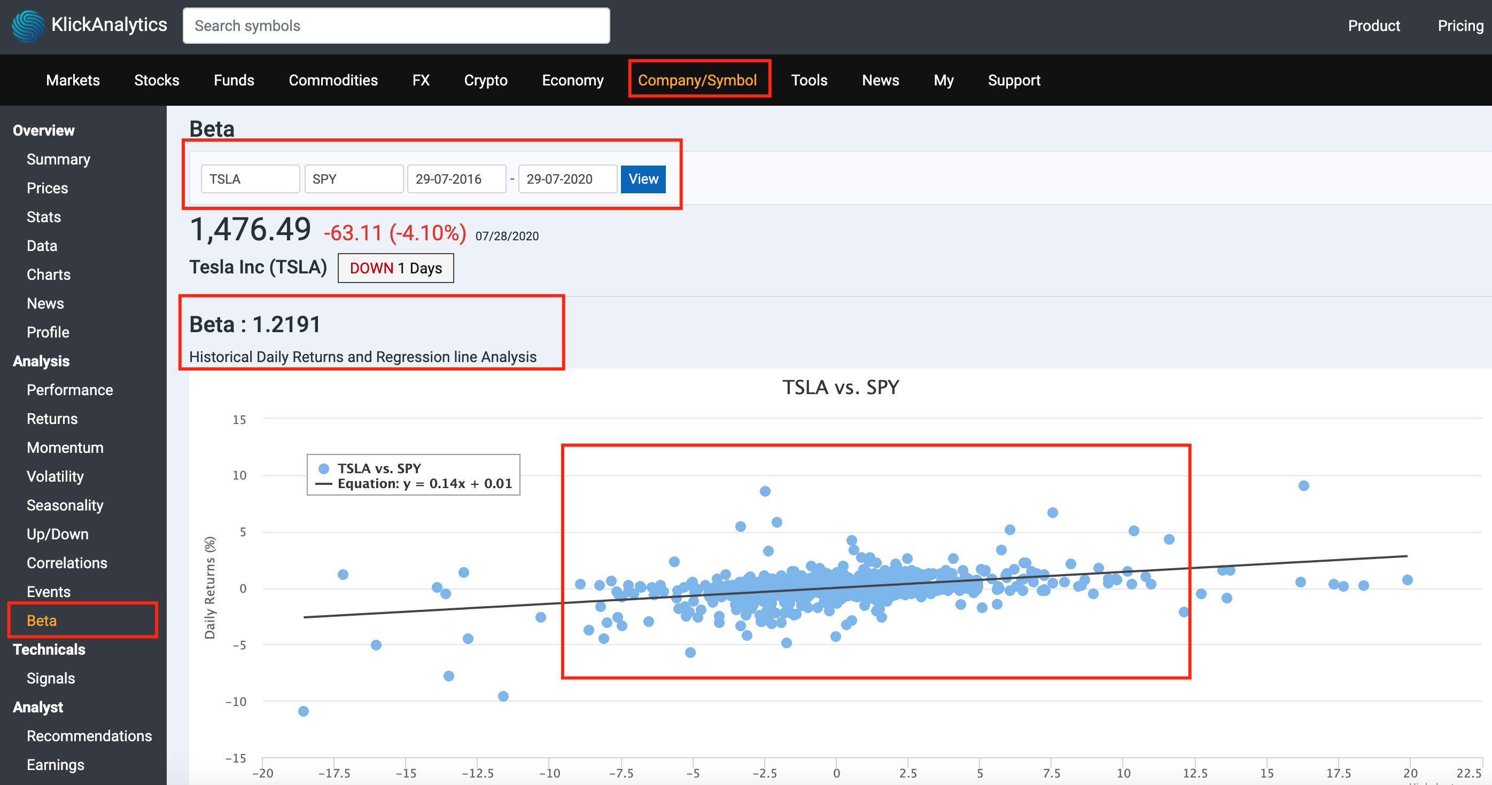Image resolution: width=1492 pixels, height=785 pixels.
Task: Open the Funds menu
Action: tap(234, 80)
